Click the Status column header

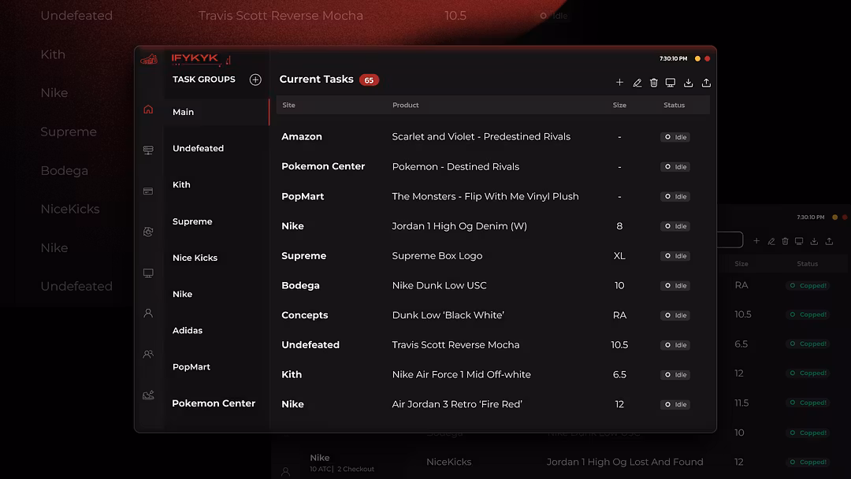click(x=674, y=106)
